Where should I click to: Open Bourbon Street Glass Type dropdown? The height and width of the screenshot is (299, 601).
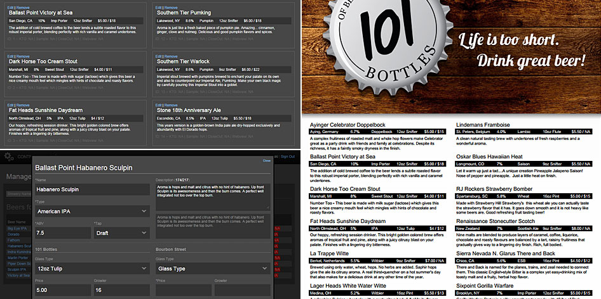pyautogui.click(x=212, y=268)
